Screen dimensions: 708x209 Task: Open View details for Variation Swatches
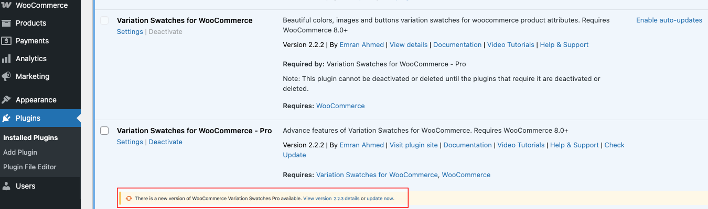(x=409, y=45)
